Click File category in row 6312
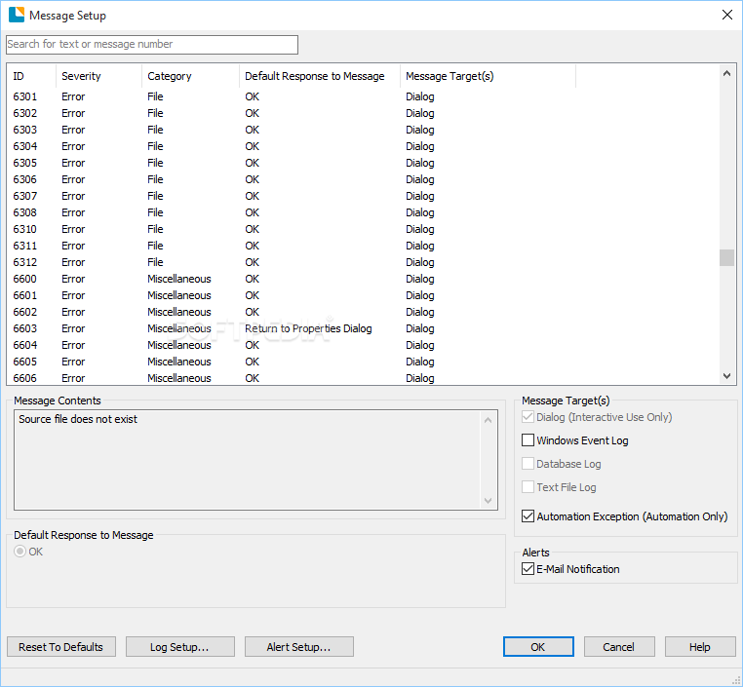The width and height of the screenshot is (743, 687). 155,262
